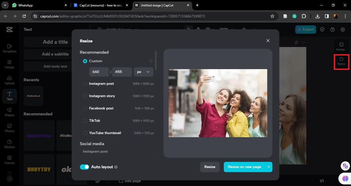Click the CapCut logo icon
This screenshot has height=186, width=351.
click(10, 29)
